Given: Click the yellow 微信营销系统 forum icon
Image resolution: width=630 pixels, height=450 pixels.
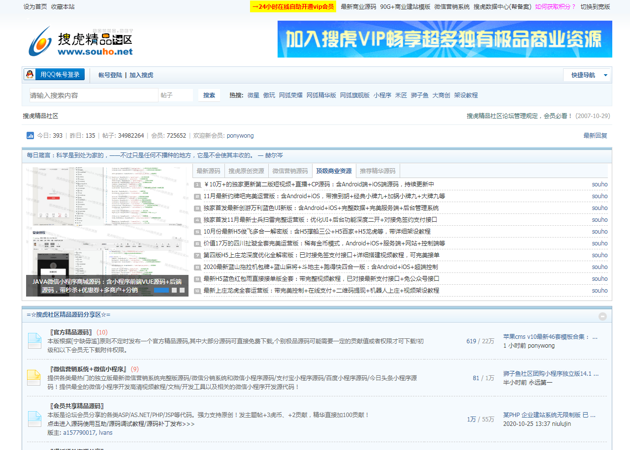Looking at the screenshot, I should click(x=34, y=378).
